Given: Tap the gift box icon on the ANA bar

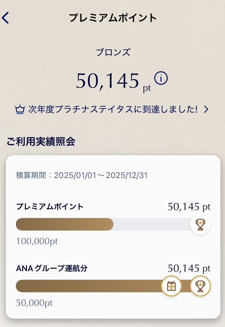Looking at the screenshot, I should pos(171,286).
